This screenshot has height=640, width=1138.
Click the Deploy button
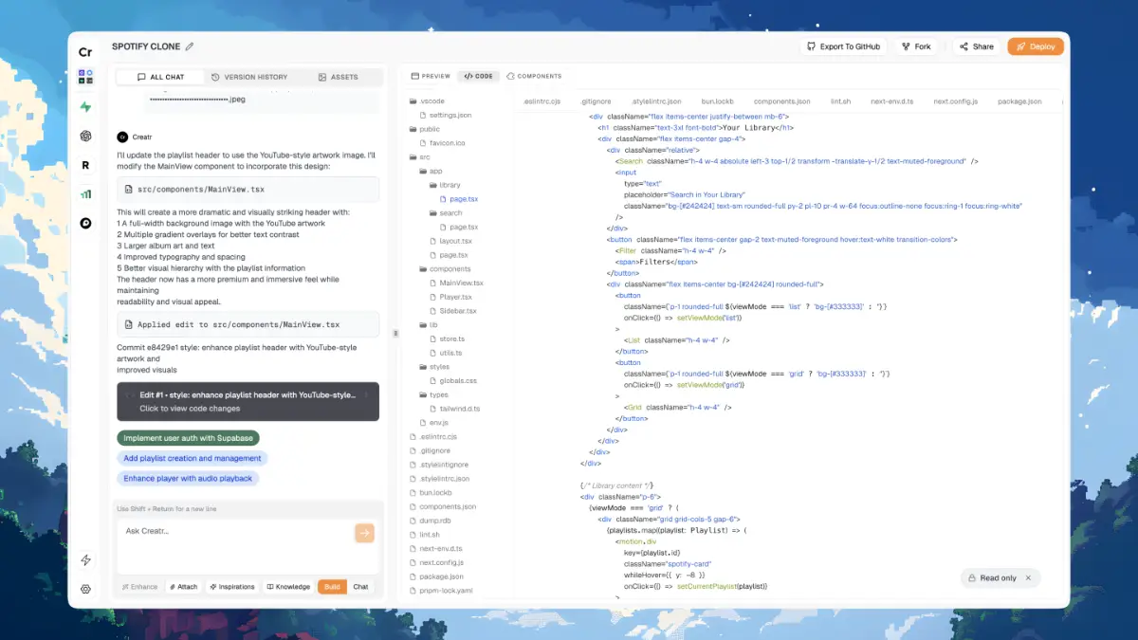[1035, 46]
